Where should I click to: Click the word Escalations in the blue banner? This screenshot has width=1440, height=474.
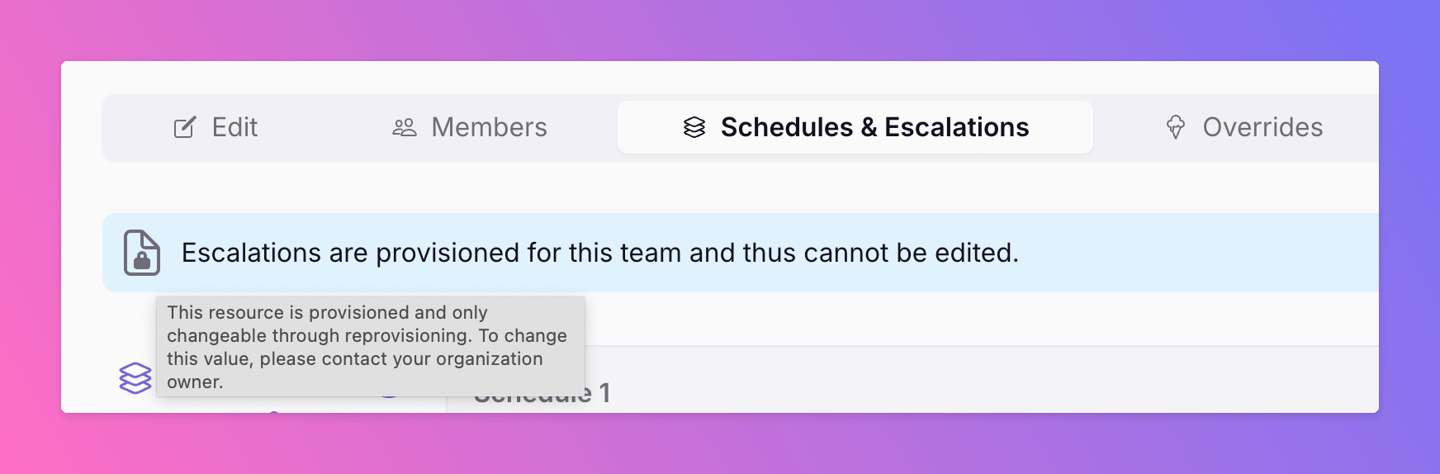(251, 253)
